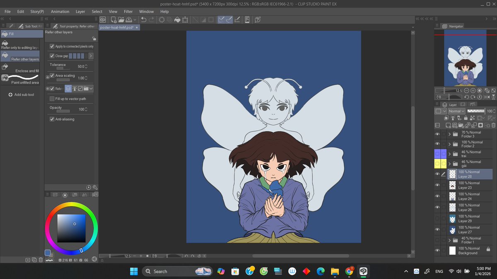Hide the Background layer eye icon
The width and height of the screenshot is (497, 279).
coord(437,250)
